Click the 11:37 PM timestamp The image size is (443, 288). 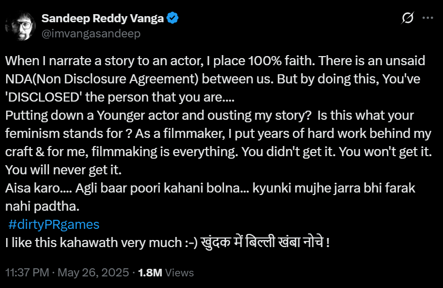click(27, 273)
